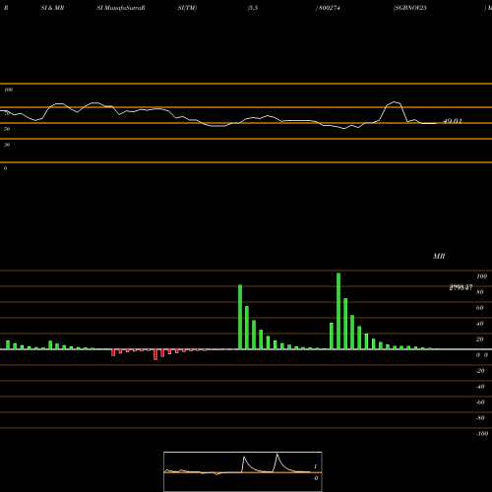Select the RSI value 49.01 label
492x492 pixels.
pos(453,121)
